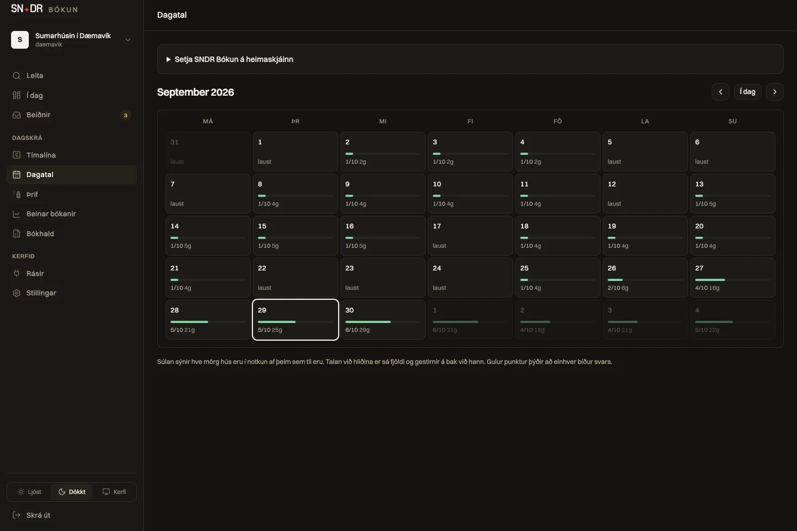Click the Beiðnir badge showing 3
Viewport: 797px width, 531px height.
click(126, 115)
